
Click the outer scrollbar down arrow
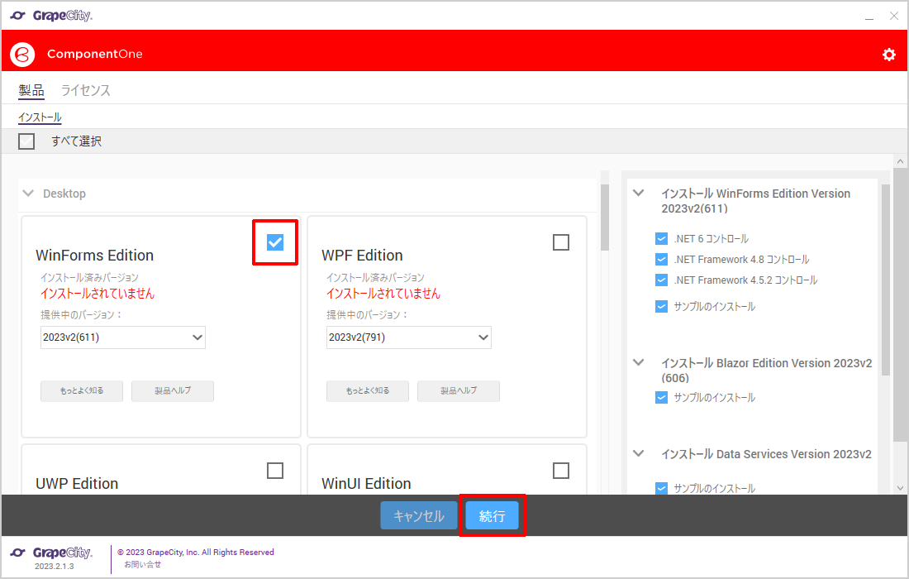(900, 488)
